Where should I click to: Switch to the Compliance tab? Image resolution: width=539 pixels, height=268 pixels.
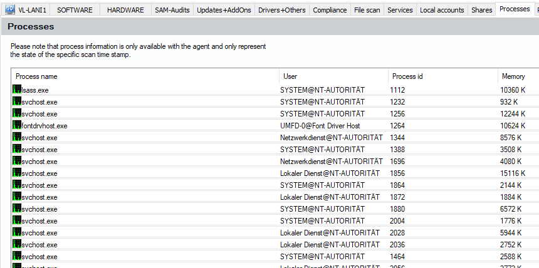330,10
